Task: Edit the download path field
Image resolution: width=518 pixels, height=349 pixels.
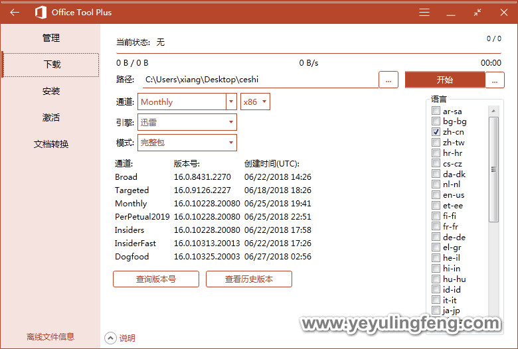Action: click(260, 80)
